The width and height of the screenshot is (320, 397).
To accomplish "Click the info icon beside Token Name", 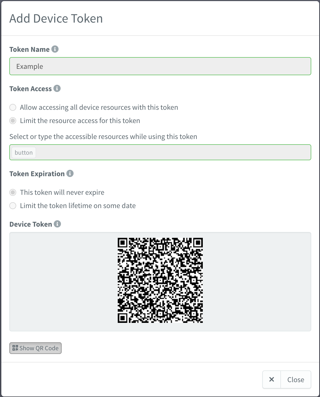I will [55, 49].
